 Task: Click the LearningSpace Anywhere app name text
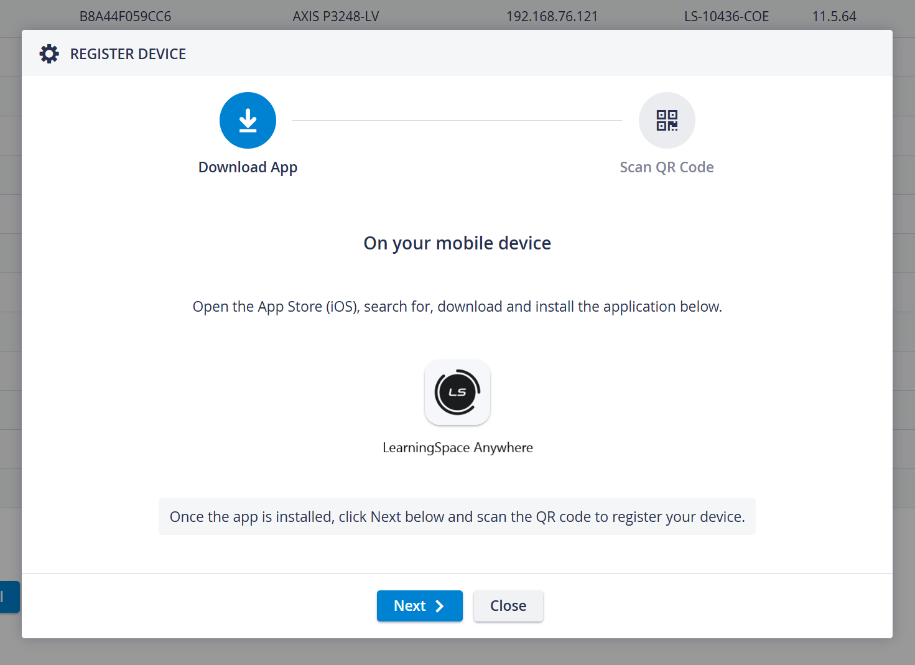(458, 448)
